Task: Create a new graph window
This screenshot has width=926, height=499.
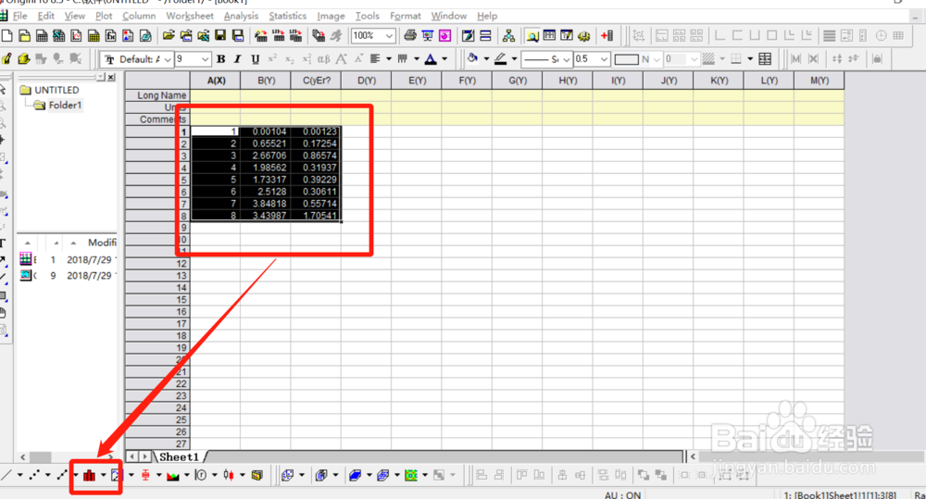Action: [x=76, y=36]
